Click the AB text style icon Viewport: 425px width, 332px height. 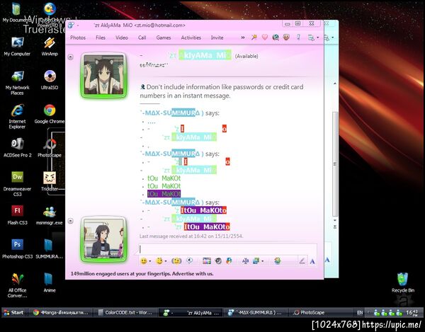pyautogui.click(x=245, y=261)
